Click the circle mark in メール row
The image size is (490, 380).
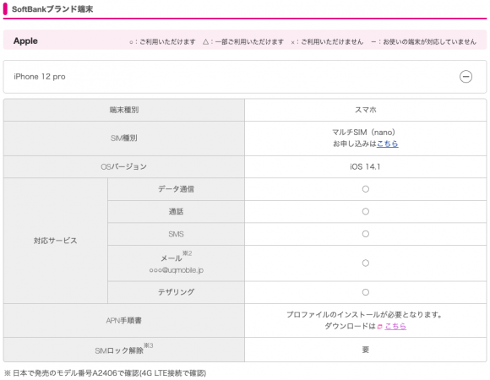[365, 263]
